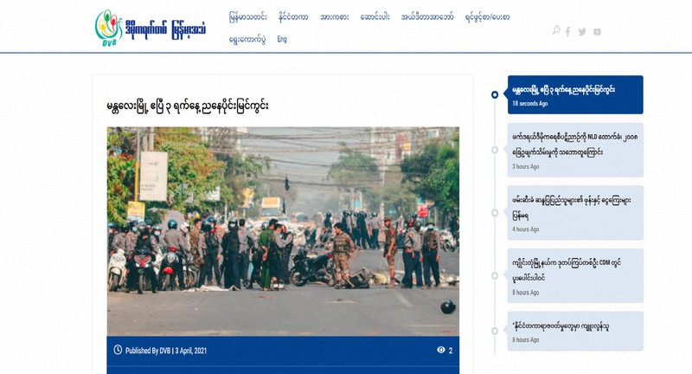Switch to the Eng language link
The width and height of the screenshot is (692, 374).
[282, 39]
